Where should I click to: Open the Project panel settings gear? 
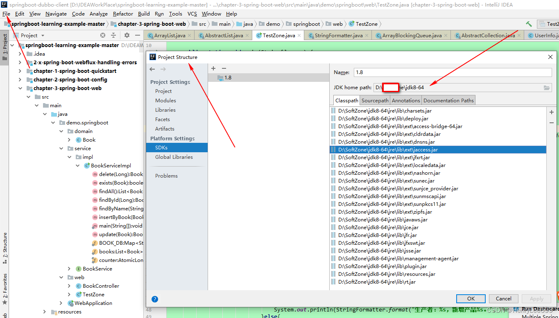click(x=127, y=36)
